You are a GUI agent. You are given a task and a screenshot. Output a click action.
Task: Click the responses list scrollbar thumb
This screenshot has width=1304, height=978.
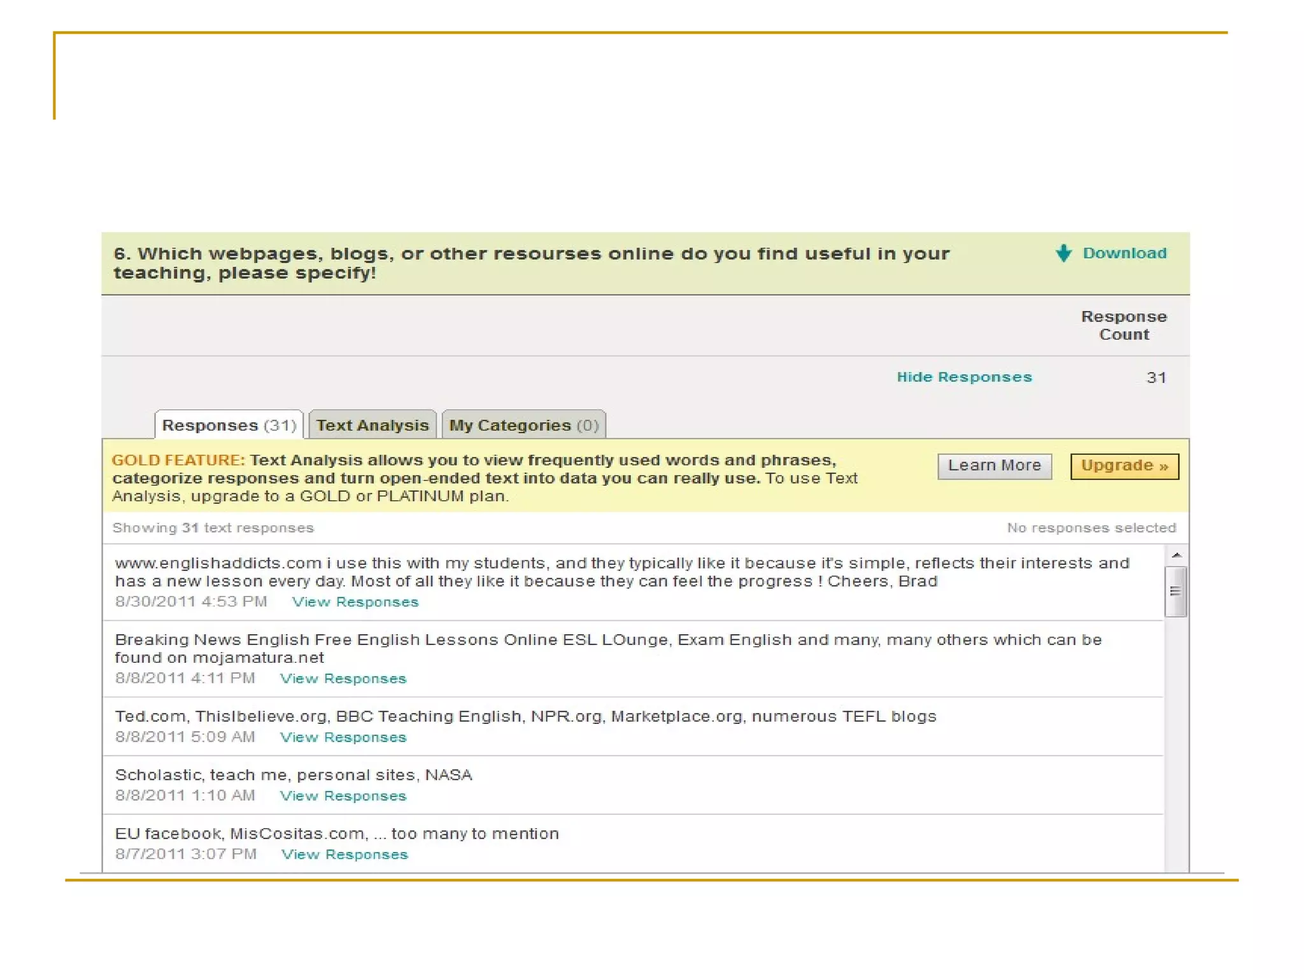1175,592
